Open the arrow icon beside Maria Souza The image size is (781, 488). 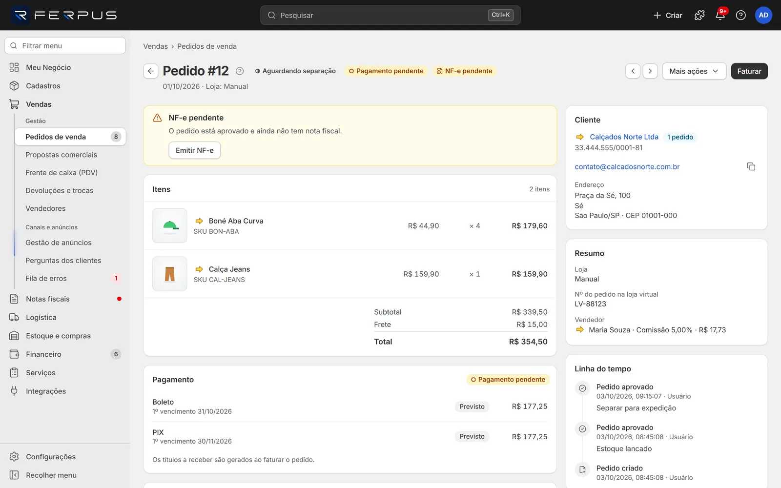(x=580, y=330)
